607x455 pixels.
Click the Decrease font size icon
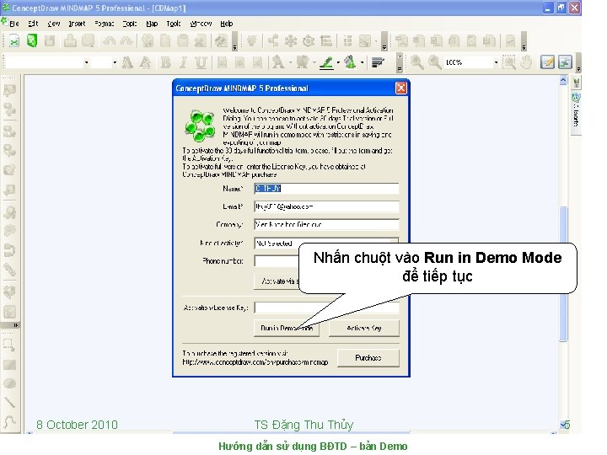coord(146,62)
